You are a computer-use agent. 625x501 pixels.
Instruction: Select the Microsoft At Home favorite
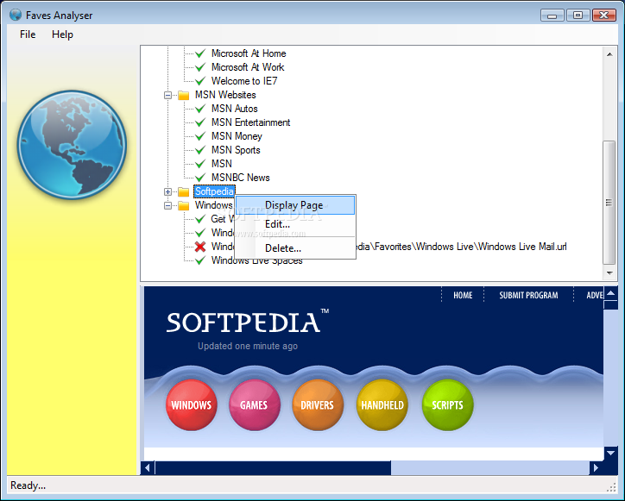[x=249, y=53]
